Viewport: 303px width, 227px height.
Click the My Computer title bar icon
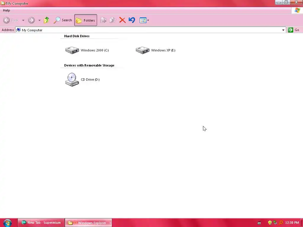(3, 3)
